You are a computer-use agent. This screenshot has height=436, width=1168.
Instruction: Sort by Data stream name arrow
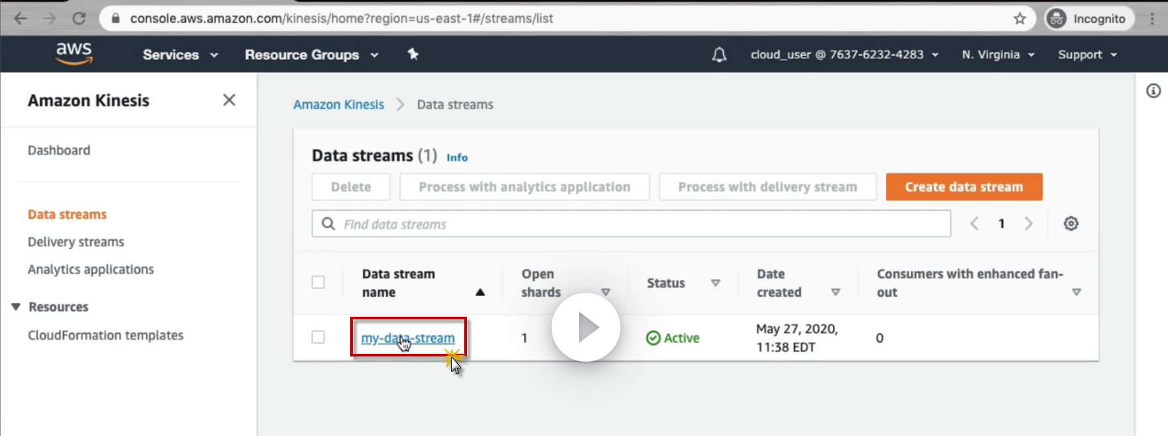(x=480, y=292)
